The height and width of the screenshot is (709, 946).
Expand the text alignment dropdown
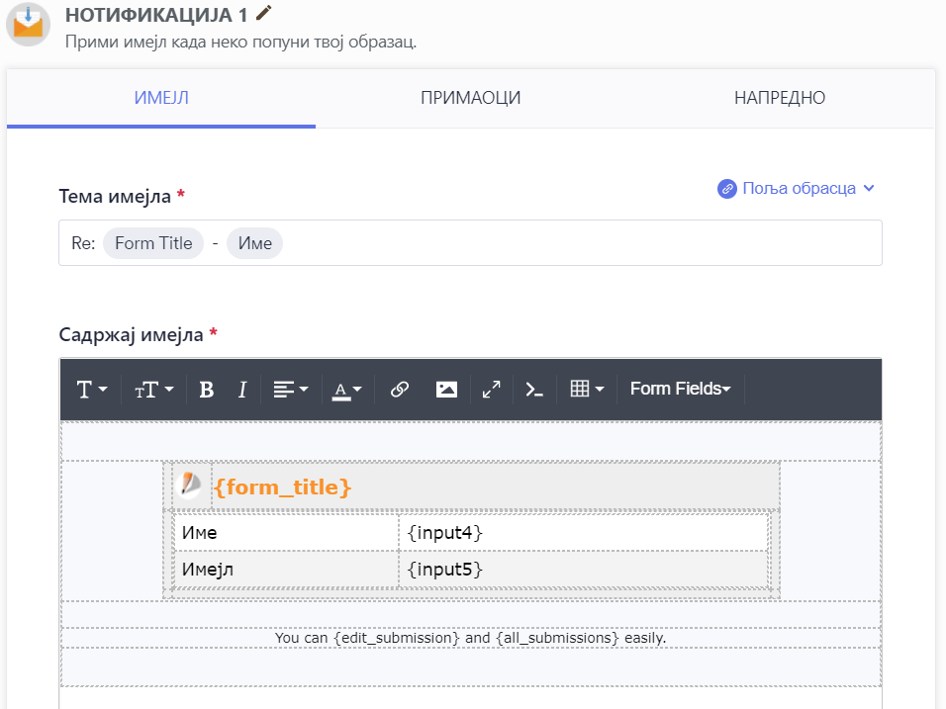click(291, 390)
